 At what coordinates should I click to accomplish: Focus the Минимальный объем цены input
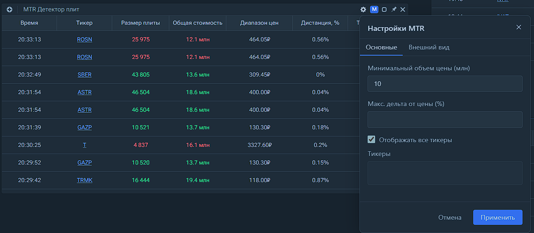[445, 84]
